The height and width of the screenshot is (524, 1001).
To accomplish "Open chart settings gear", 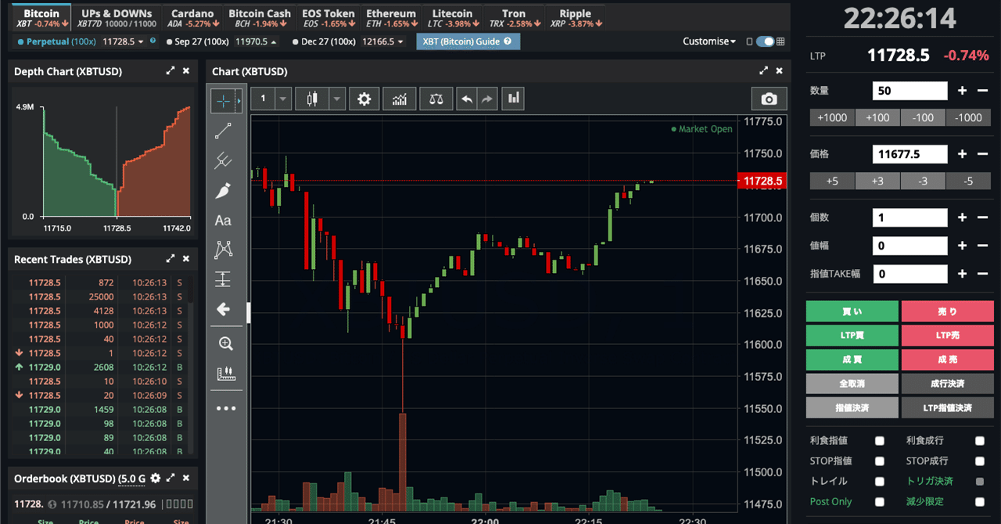I will pyautogui.click(x=364, y=99).
